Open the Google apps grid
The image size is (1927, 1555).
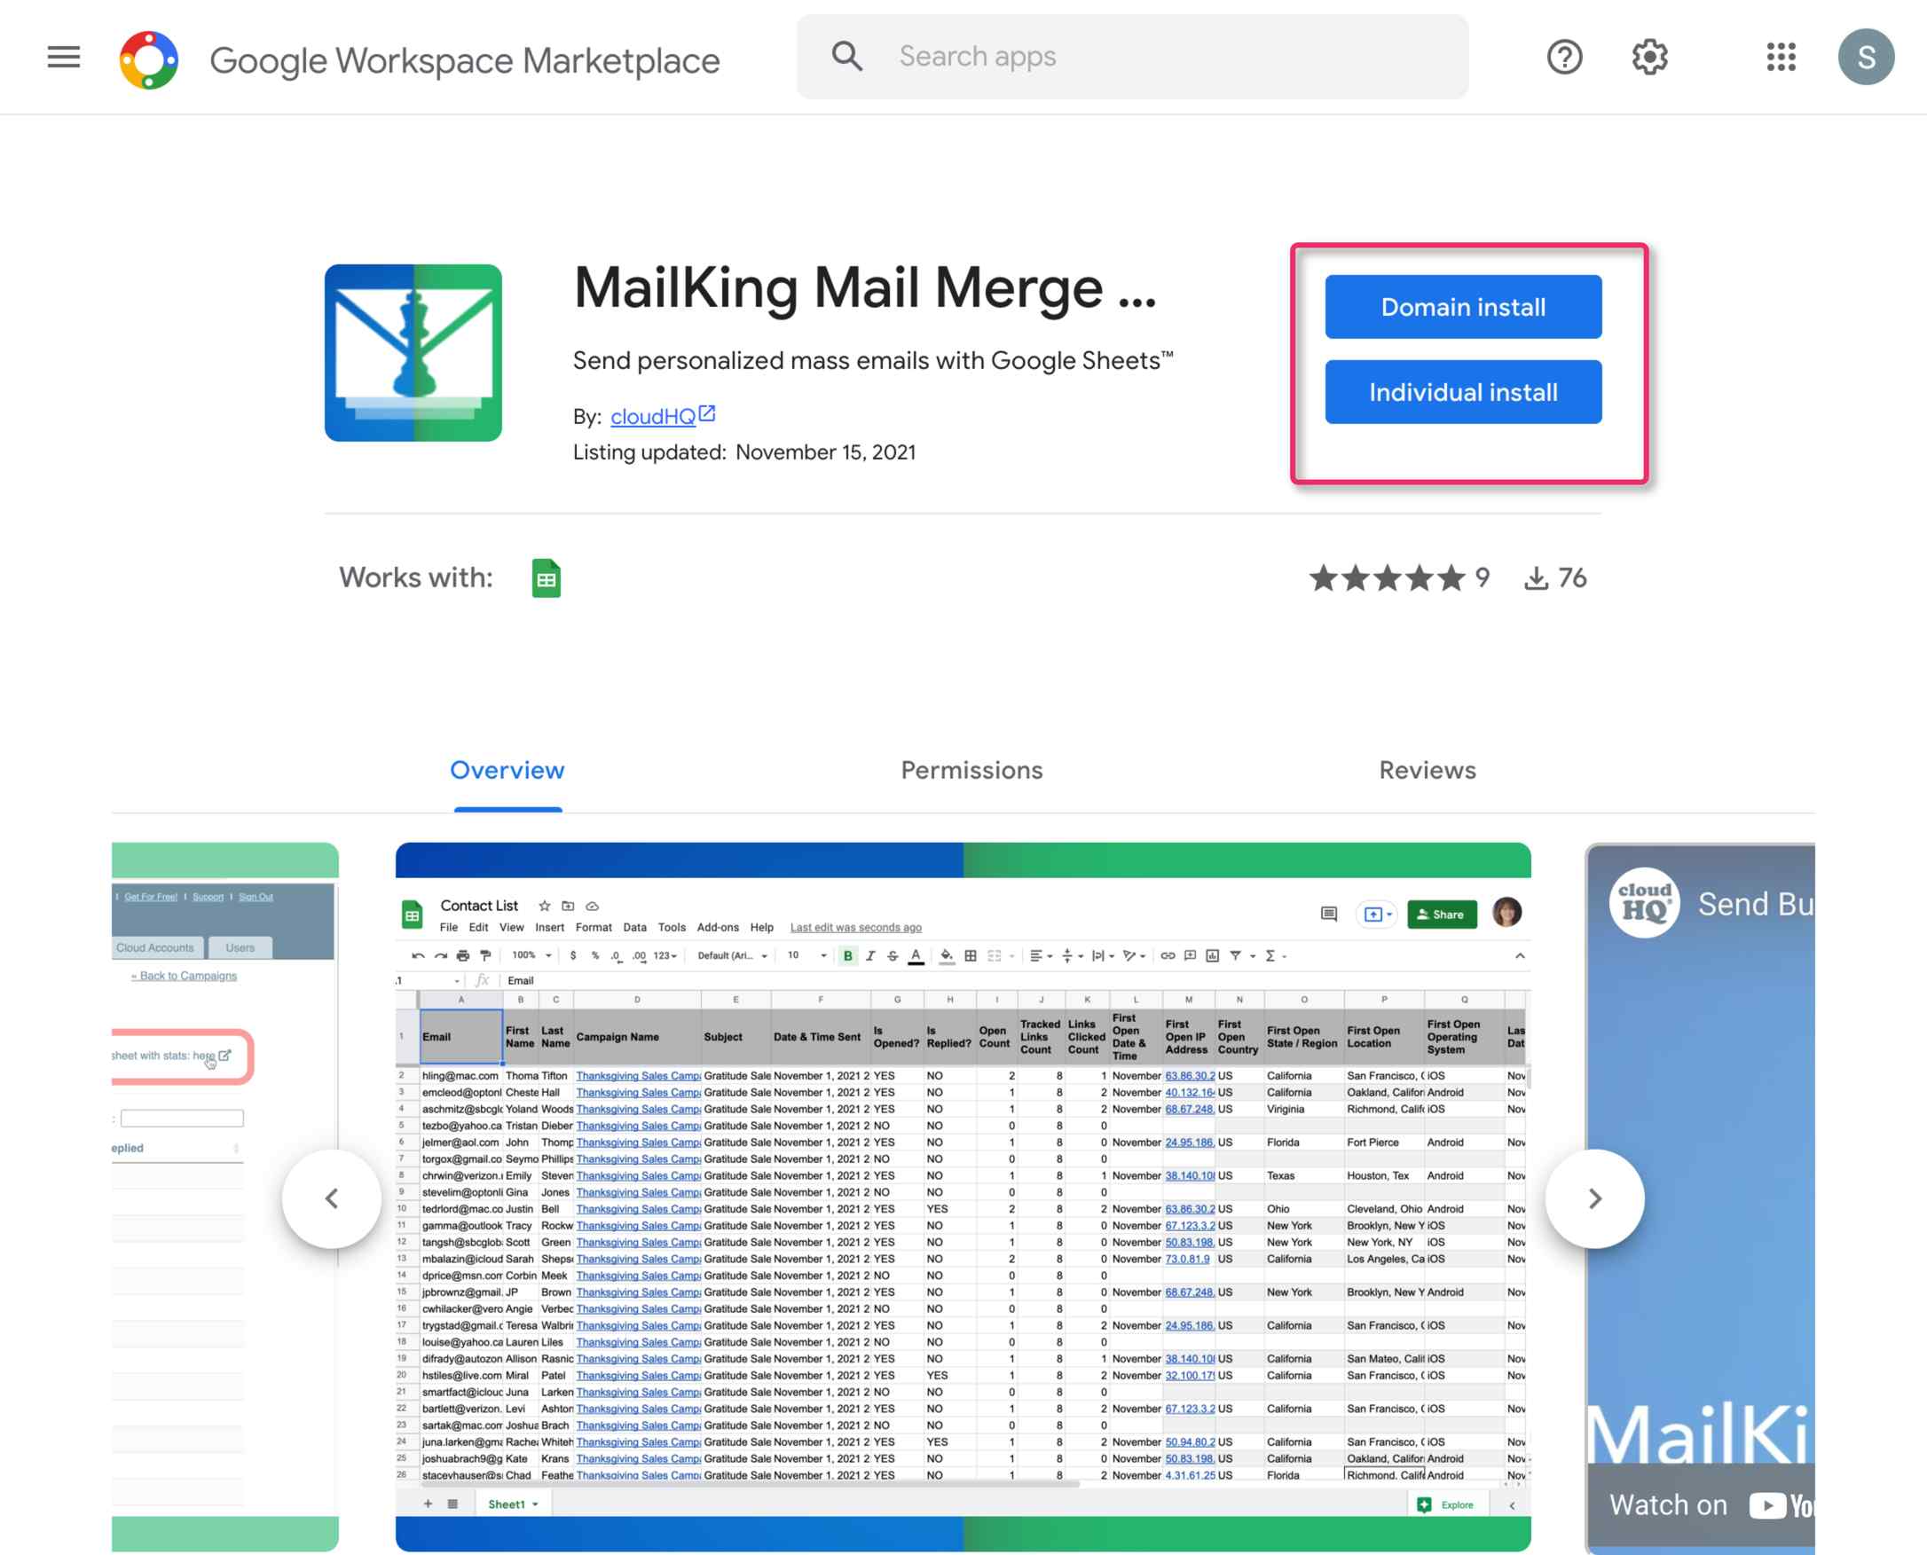(1781, 58)
